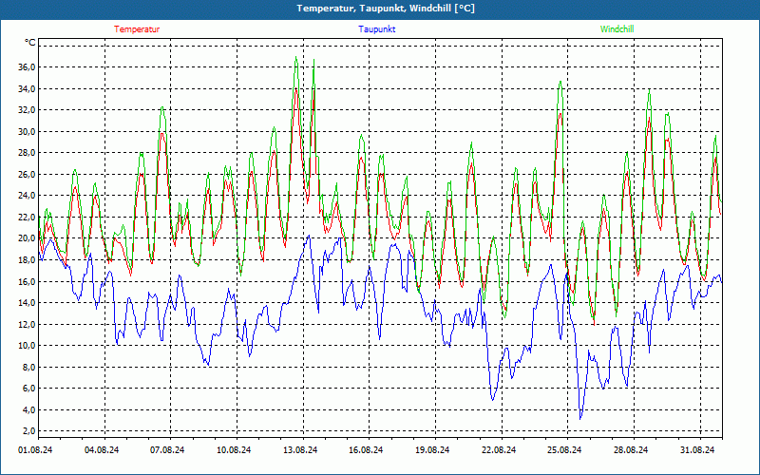Select the 28.08.24 date label
This screenshot has width=760, height=475.
tap(631, 449)
